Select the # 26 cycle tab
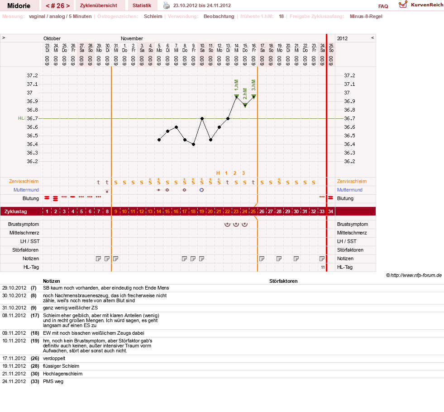Image resolution: width=444 pixels, height=412 pixels. point(58,6)
